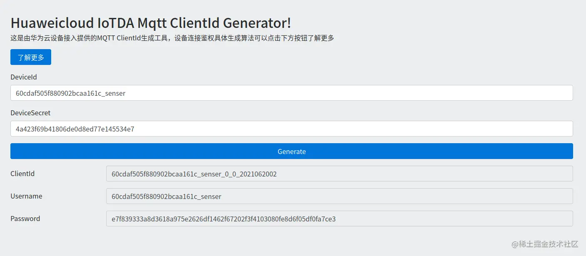This screenshot has width=586, height=256.
Task: Click the DeviceSecret label
Action: (30, 113)
